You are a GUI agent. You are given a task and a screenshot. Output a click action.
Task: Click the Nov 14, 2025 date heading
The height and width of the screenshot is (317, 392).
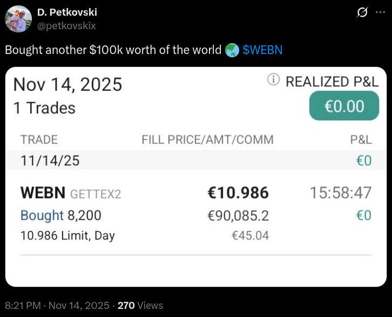[67, 85]
